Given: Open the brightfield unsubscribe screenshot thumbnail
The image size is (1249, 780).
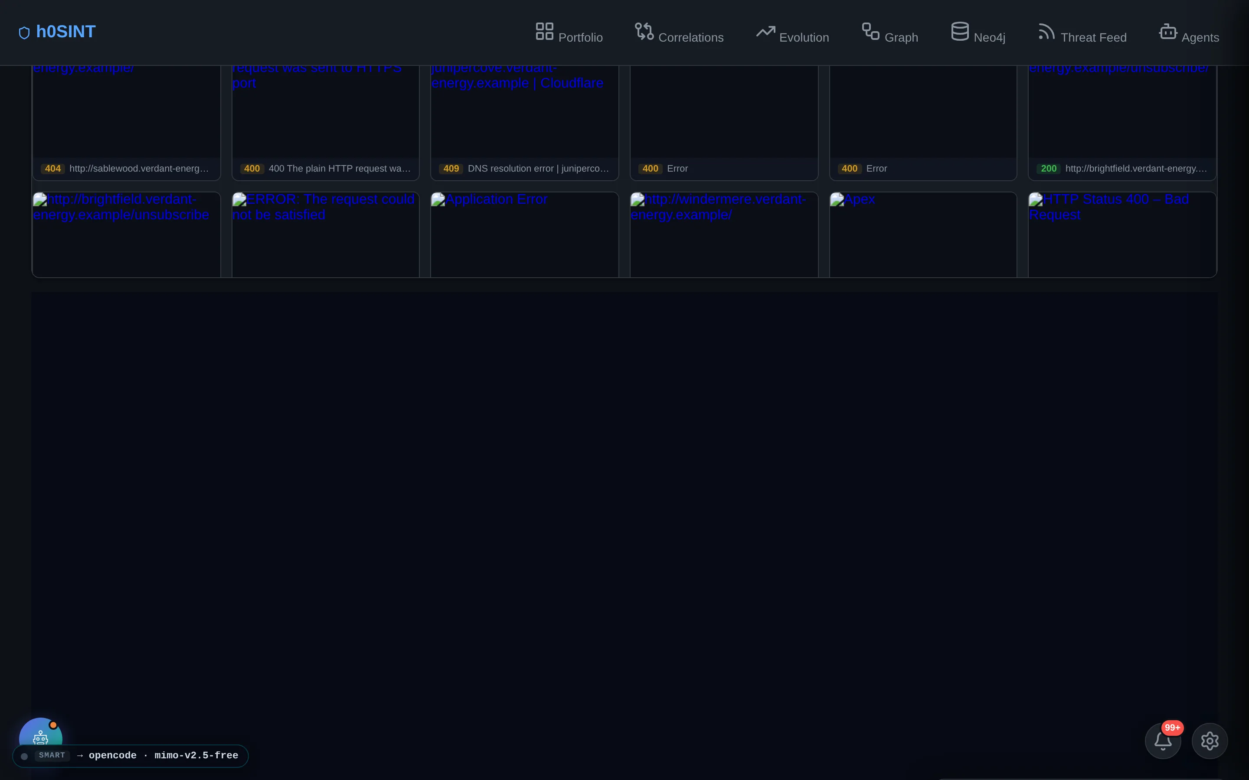Looking at the screenshot, I should pos(127,235).
